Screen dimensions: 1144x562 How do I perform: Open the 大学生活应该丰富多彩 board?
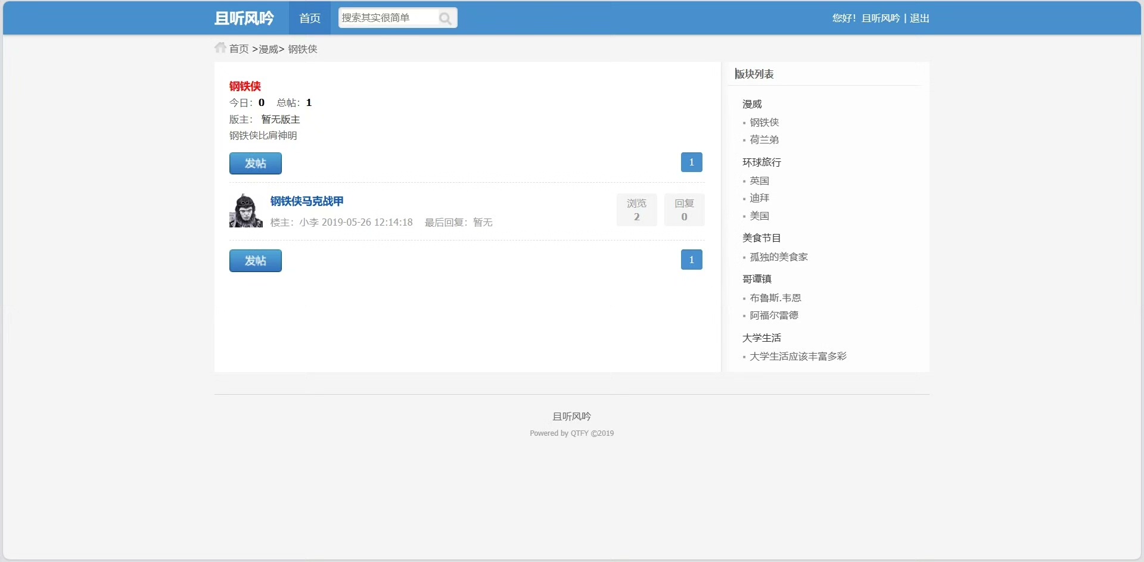click(x=798, y=356)
